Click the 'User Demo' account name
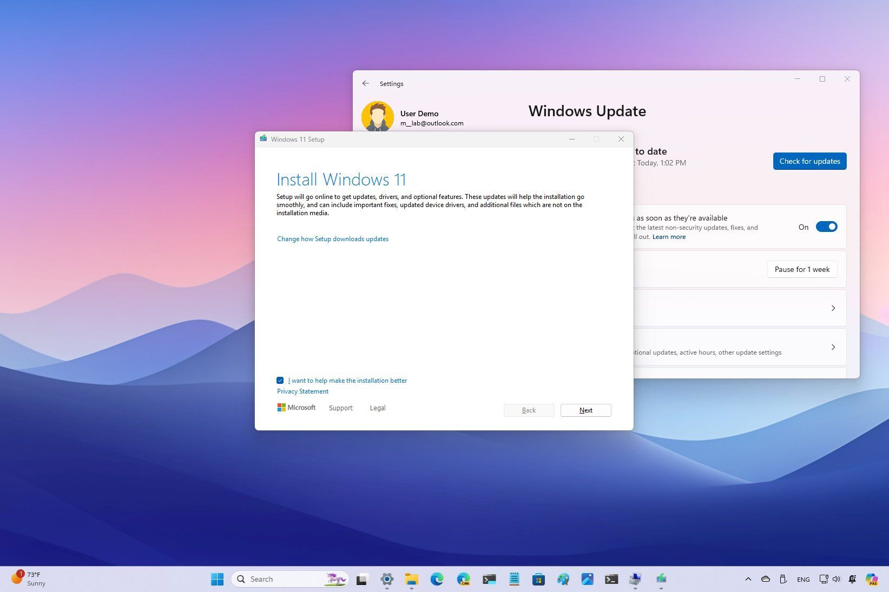This screenshot has width=889, height=592. [x=419, y=114]
